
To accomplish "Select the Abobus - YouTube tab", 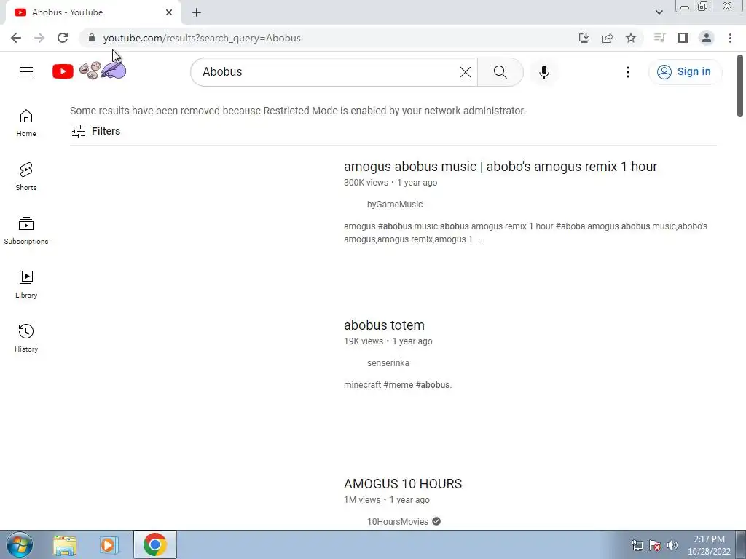I will tap(93, 12).
